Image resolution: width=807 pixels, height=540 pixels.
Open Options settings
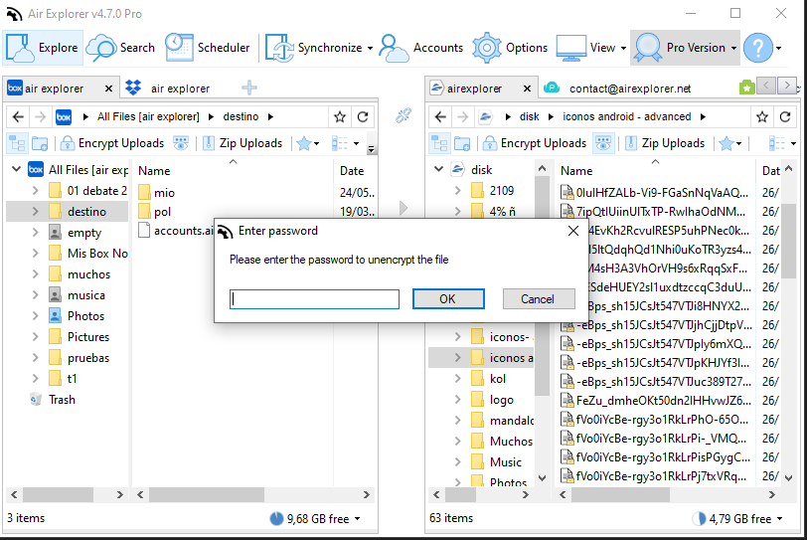click(510, 48)
